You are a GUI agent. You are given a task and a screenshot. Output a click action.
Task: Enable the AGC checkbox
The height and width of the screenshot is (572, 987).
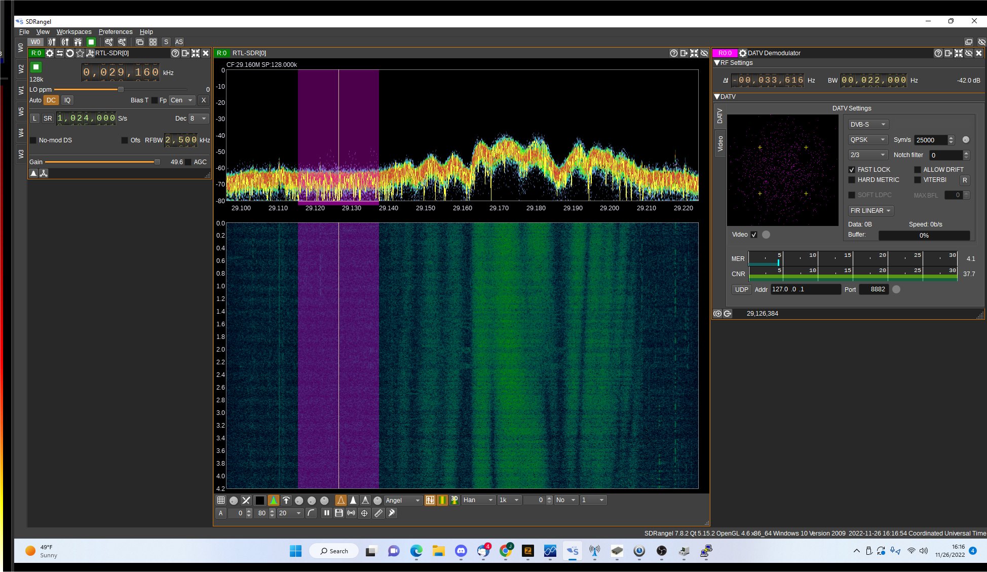(x=188, y=162)
